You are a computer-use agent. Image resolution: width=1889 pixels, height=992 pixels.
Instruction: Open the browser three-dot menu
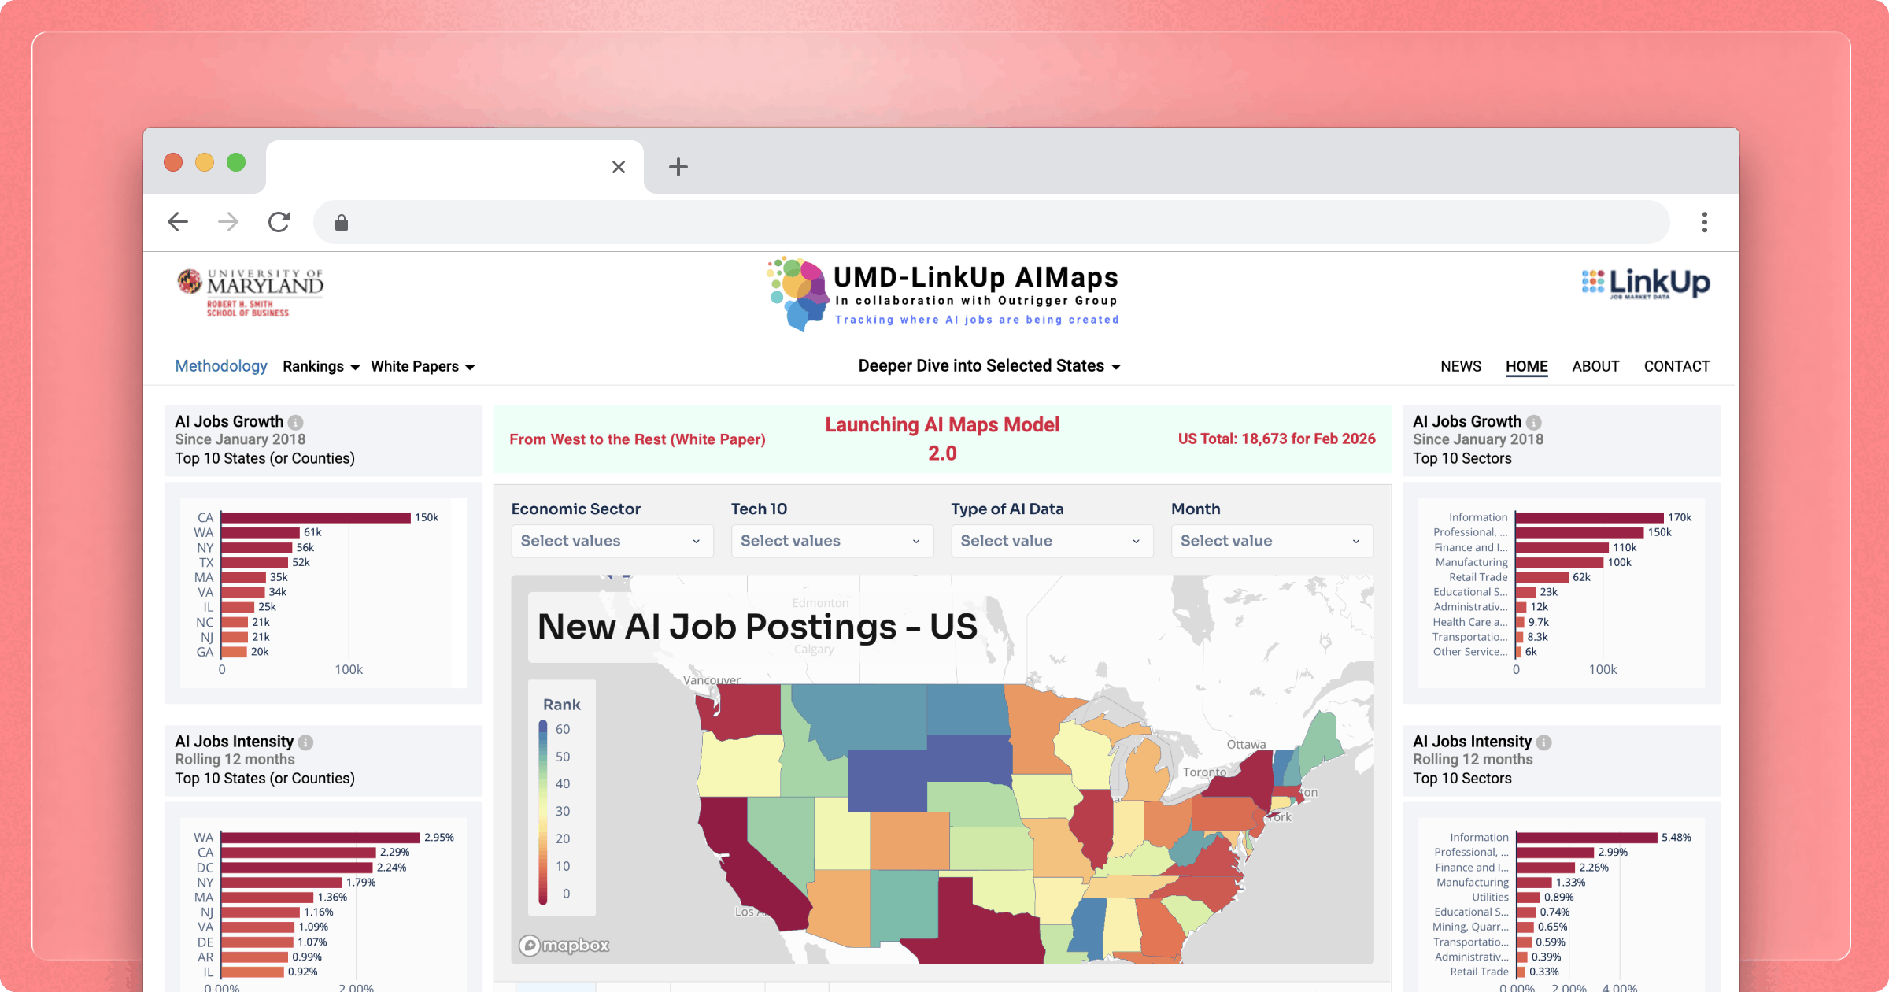click(x=1704, y=222)
